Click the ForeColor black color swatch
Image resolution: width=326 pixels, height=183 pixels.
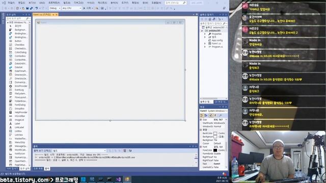point(215,150)
